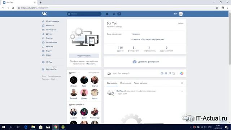Viewport: 231px width, 130px height.
Task: Click Windows Start button
Action: [4, 127]
